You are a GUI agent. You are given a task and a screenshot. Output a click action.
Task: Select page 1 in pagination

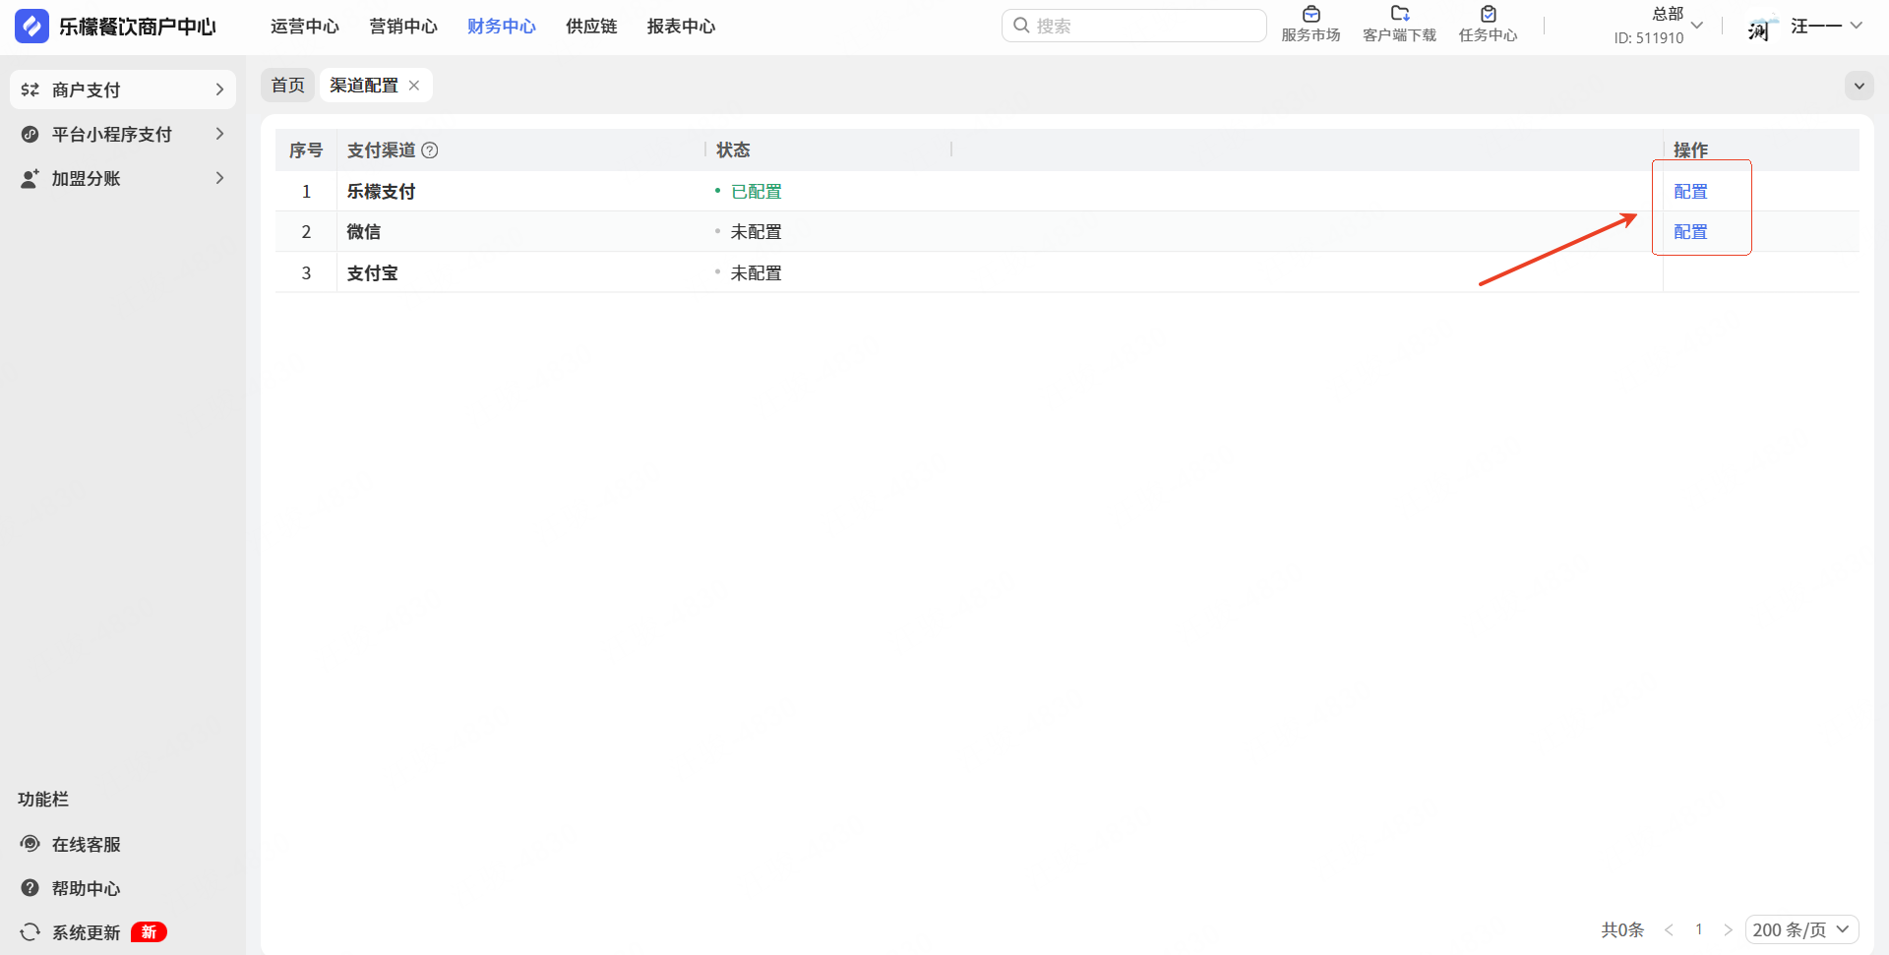coord(1698,929)
